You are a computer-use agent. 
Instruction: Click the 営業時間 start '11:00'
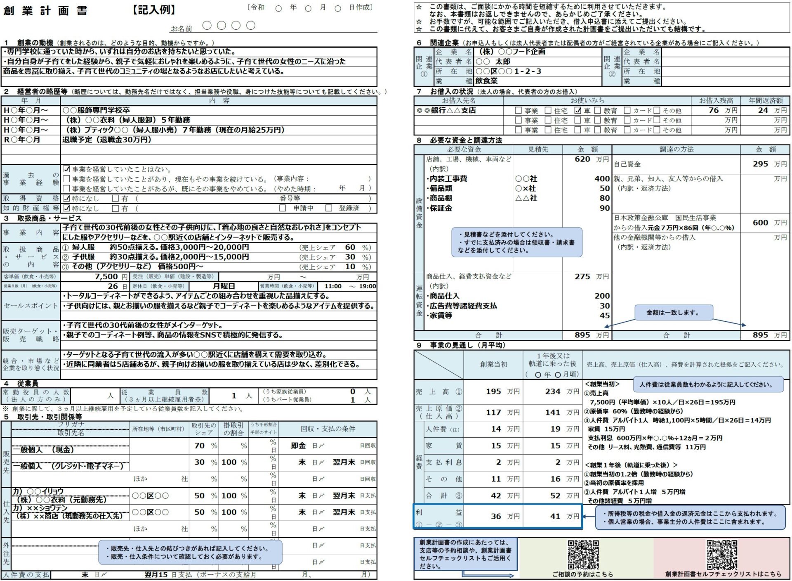[x=333, y=286]
